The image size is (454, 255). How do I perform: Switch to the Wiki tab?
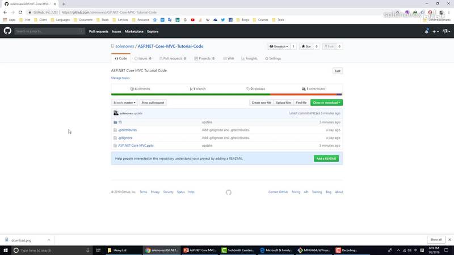[229, 58]
